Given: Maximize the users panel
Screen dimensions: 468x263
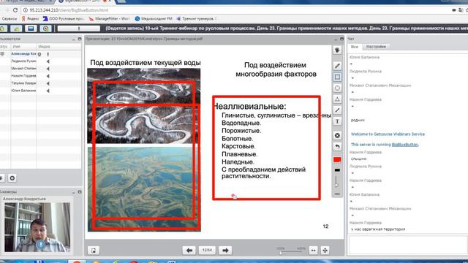Looking at the screenshot, I should pos(80,39).
